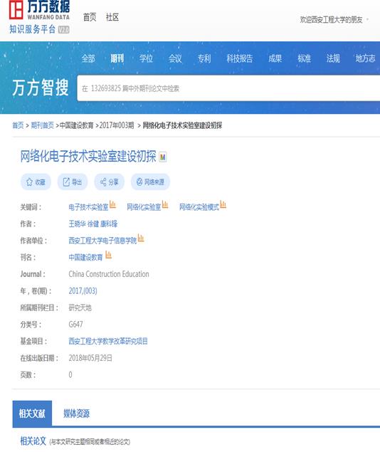The height and width of the screenshot is (452, 380).
Task: Select the 期刊 search category
Action: pyautogui.click(x=117, y=58)
